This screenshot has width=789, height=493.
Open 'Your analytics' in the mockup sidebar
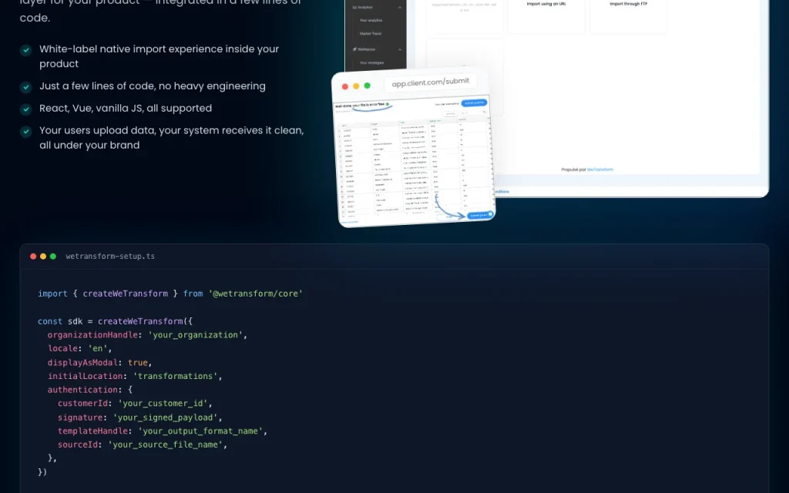pyautogui.click(x=371, y=20)
